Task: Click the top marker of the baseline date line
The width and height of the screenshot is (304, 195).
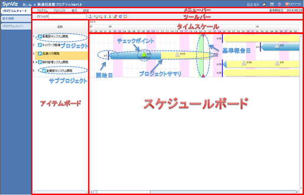Action: [x=203, y=35]
